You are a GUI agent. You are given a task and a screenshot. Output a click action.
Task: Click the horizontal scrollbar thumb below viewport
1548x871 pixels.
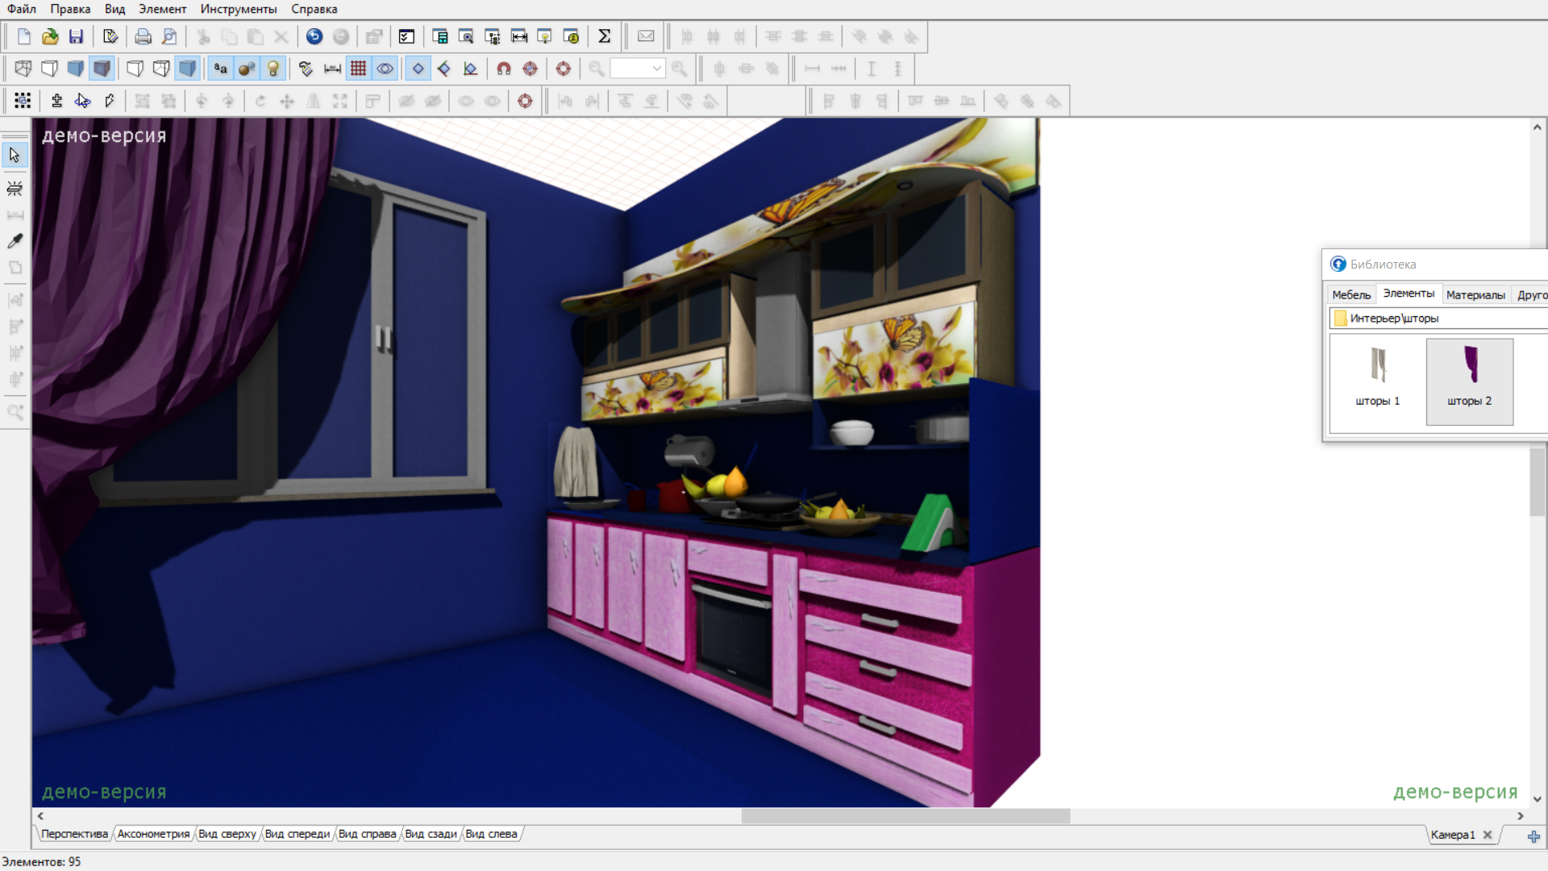pyautogui.click(x=905, y=816)
